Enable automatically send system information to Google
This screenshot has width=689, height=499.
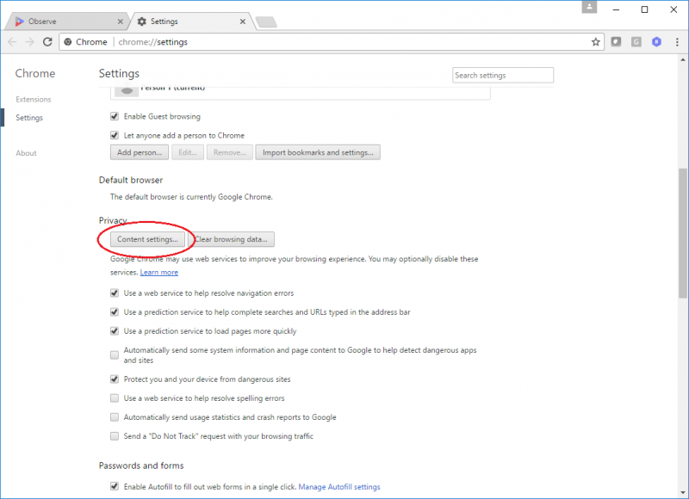115,355
